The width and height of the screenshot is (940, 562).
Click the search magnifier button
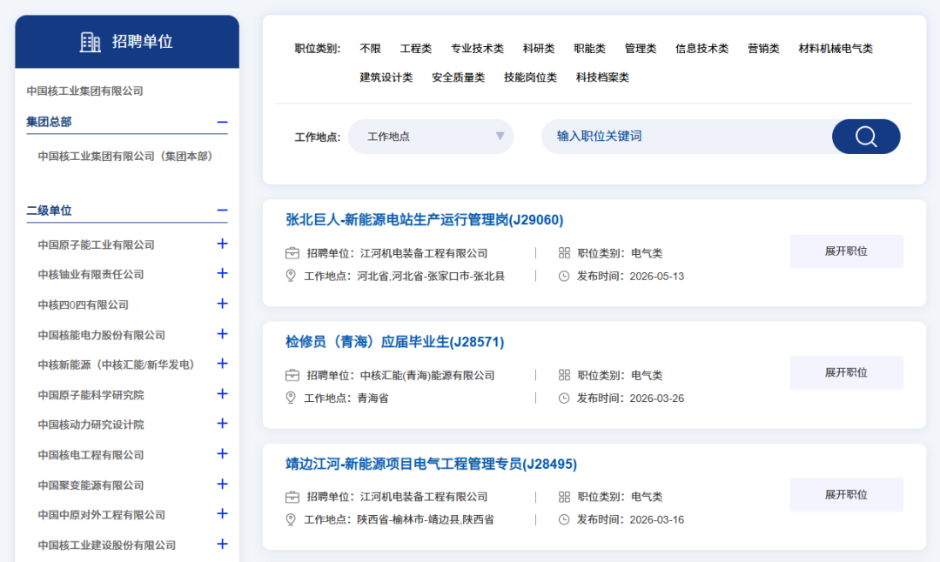point(866,137)
